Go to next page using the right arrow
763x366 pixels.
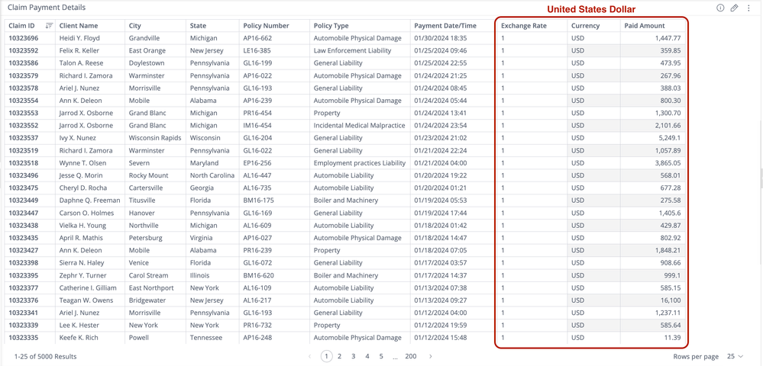(x=431, y=356)
